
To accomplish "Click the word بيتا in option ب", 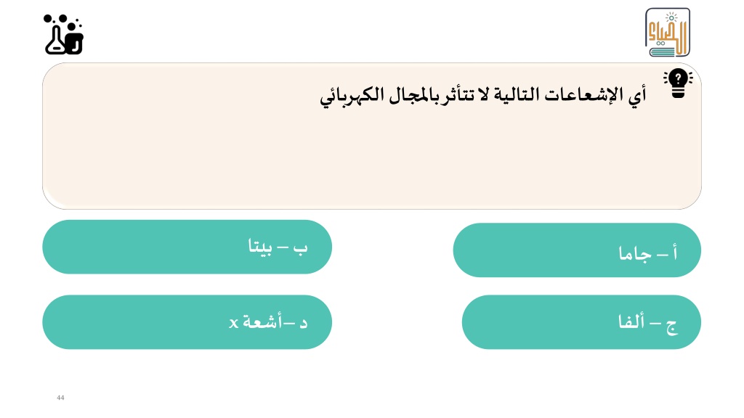I will click(260, 247).
